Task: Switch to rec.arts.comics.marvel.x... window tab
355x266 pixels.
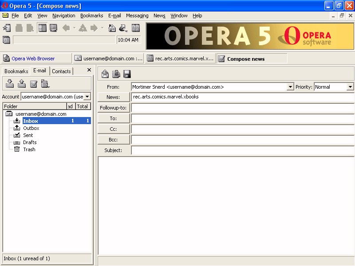Action: click(x=180, y=59)
